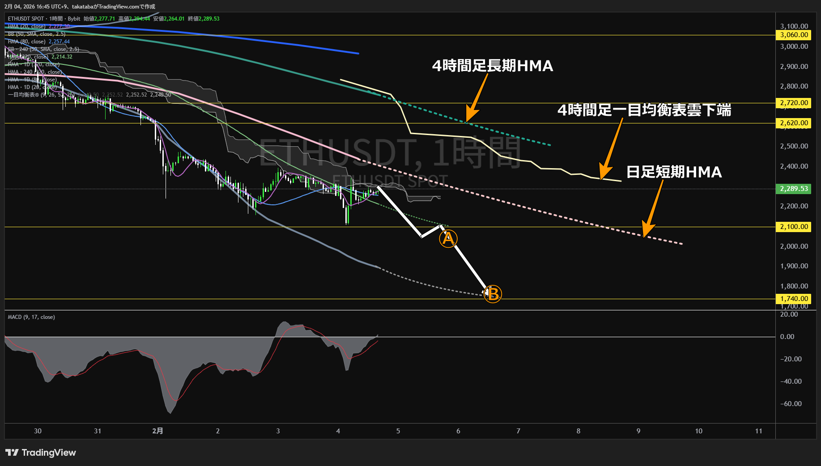821x466 pixels.
Task: Click the 安値 low value 2,264.01
Action: (x=174, y=19)
